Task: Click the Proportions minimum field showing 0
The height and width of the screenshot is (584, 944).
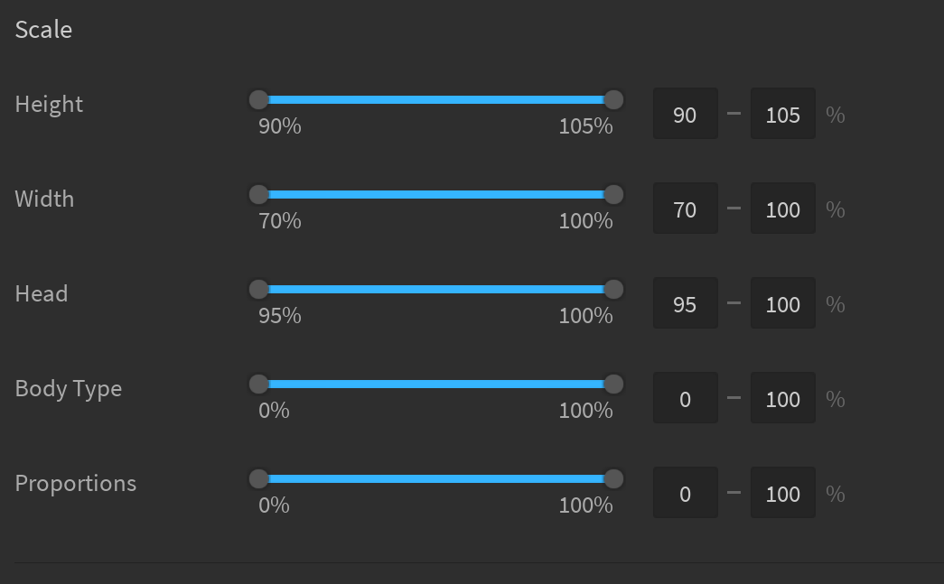Action: click(685, 493)
